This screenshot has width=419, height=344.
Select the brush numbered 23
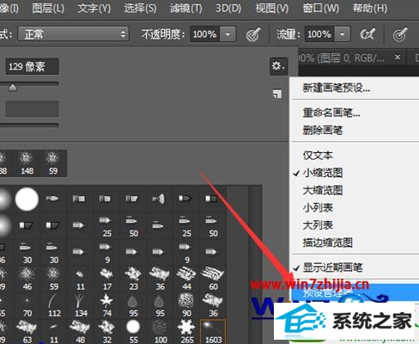(133, 279)
